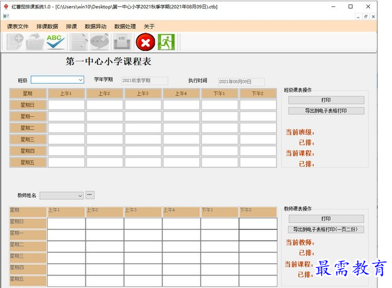392x288 pixels.
Task: Click class table header 下午2
Action: tap(258, 94)
